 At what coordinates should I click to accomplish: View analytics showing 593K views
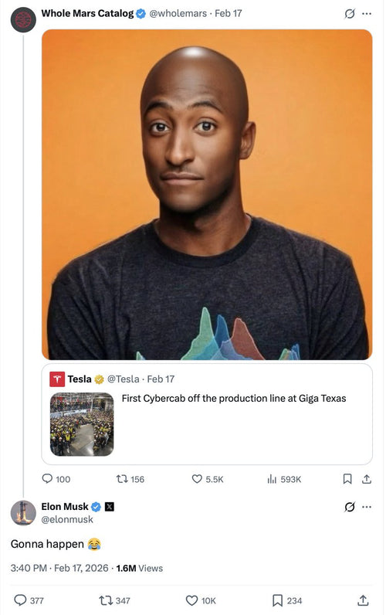click(284, 479)
